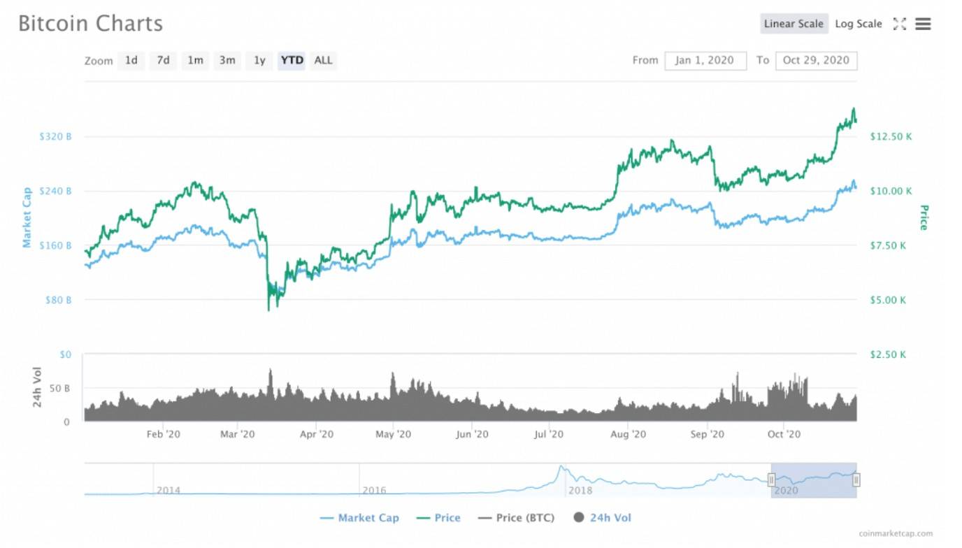This screenshot has height=548, width=962.
Task: Click the fullscreen expand icon
Action: click(900, 24)
